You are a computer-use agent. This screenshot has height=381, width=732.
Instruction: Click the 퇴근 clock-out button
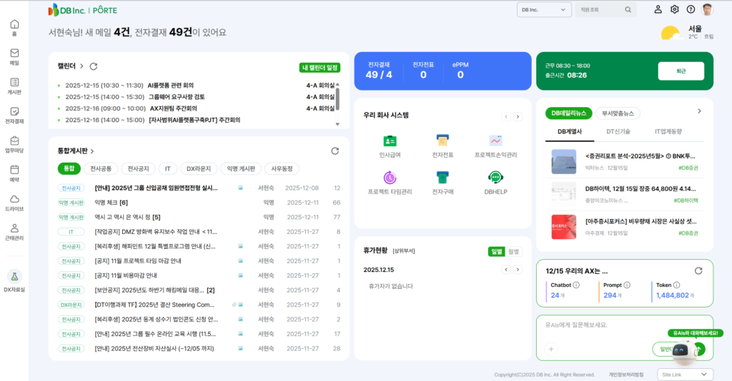pos(681,71)
